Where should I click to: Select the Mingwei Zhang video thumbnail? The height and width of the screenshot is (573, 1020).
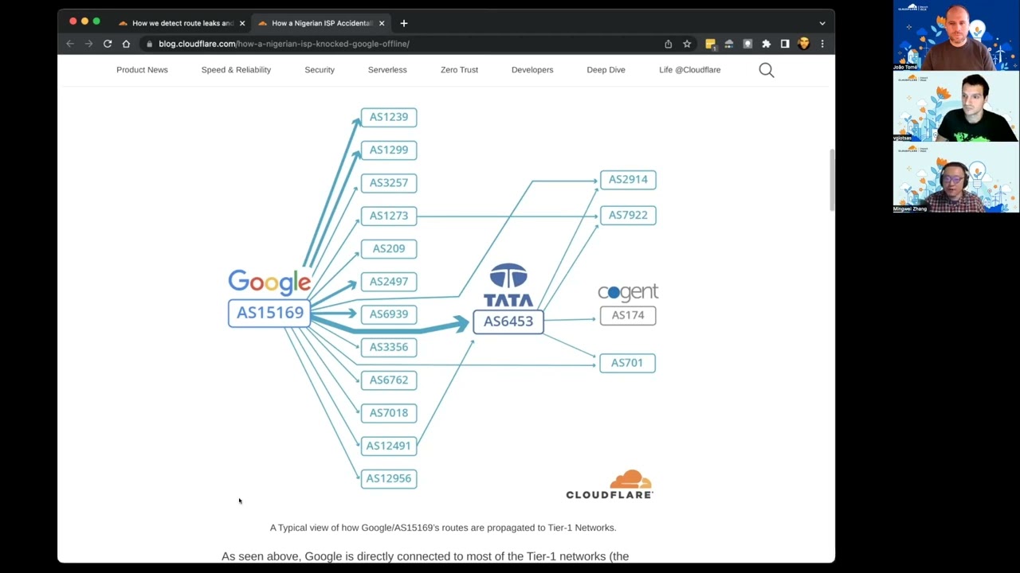coord(955,177)
